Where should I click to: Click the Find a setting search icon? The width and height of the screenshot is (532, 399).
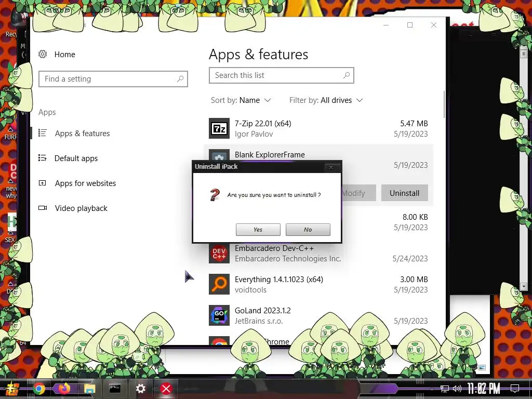pos(180,79)
